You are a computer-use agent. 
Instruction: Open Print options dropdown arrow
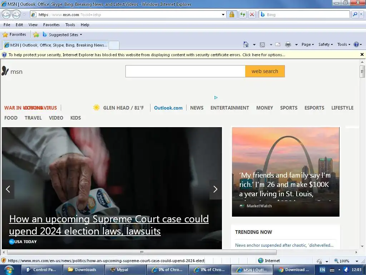(296, 44)
